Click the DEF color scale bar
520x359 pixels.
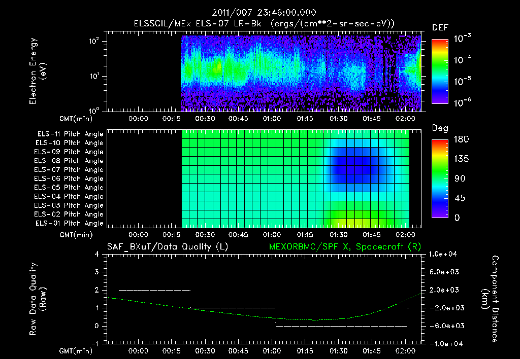440,71
